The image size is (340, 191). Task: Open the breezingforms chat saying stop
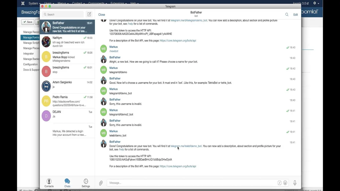click(x=67, y=72)
